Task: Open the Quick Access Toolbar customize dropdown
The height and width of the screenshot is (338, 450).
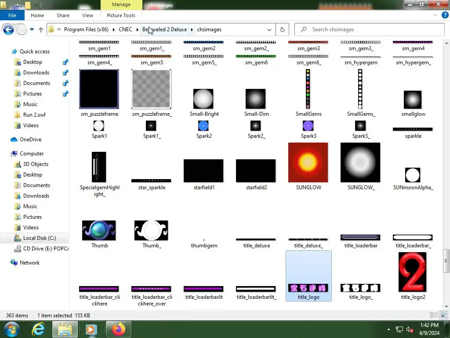Action: [x=36, y=5]
